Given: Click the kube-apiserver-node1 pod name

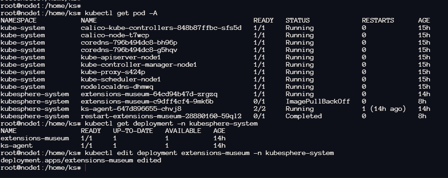Looking at the screenshot, I should coord(121,57).
